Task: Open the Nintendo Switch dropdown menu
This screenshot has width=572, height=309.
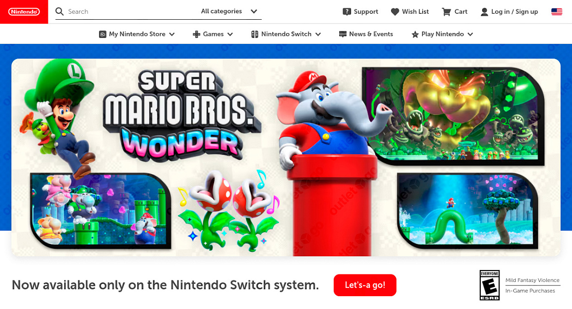Action: pos(286,34)
